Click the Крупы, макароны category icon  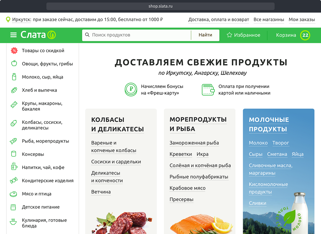point(14,105)
